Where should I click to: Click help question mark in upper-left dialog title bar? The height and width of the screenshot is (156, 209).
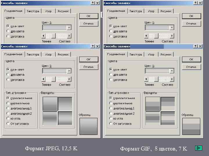click(x=93, y=3)
